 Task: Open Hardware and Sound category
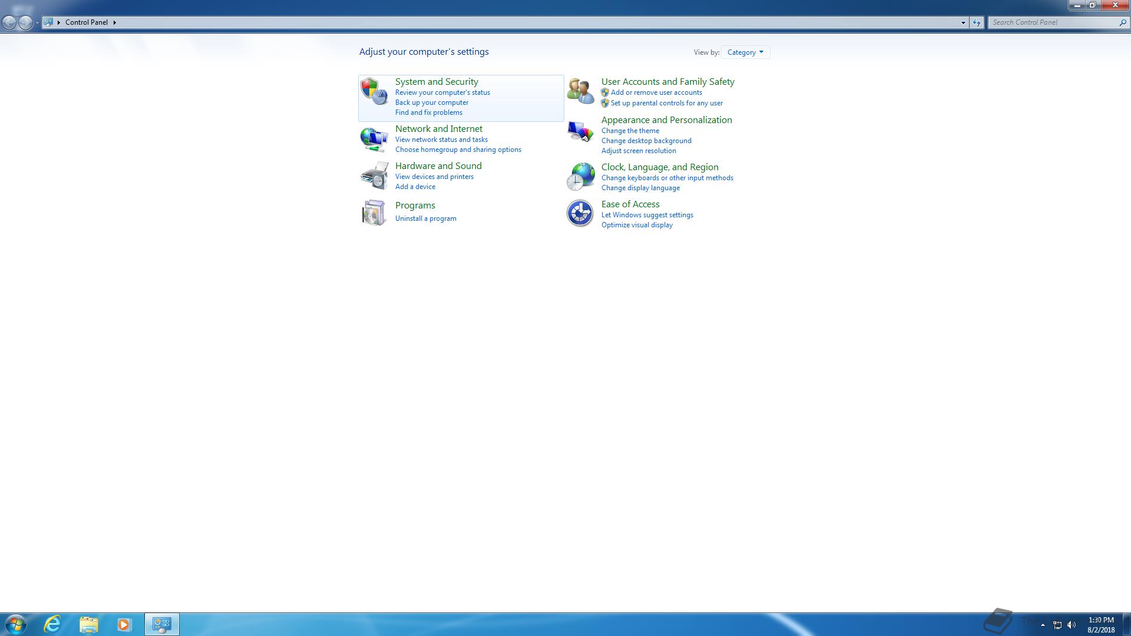point(438,165)
